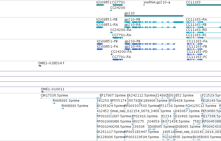Click the EP02910.3prime EST label

pyautogui.click(x=145, y=117)
